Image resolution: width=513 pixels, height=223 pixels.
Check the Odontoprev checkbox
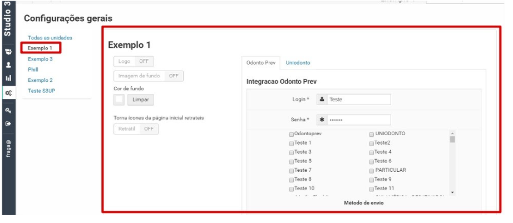point(291,134)
